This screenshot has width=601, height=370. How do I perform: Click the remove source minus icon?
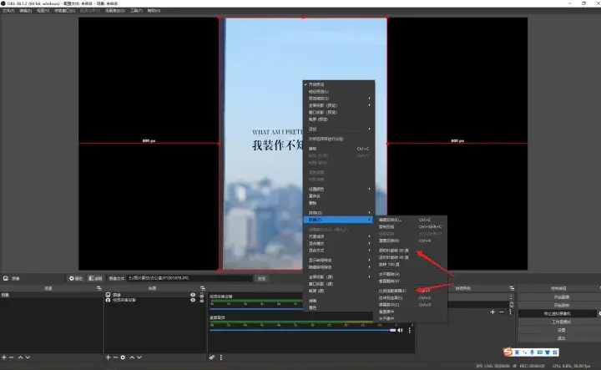(x=115, y=357)
